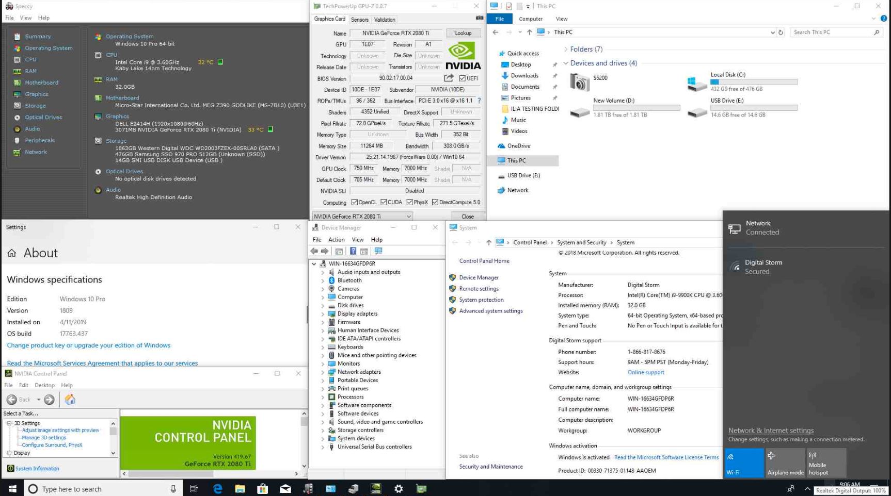Toggle Airplane mode tile
This screenshot has width=891, height=496.
[785, 462]
